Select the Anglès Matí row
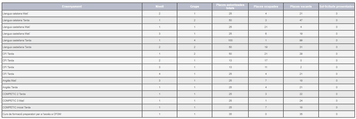Screen dimensions: 356x119 (x=178, y=81)
